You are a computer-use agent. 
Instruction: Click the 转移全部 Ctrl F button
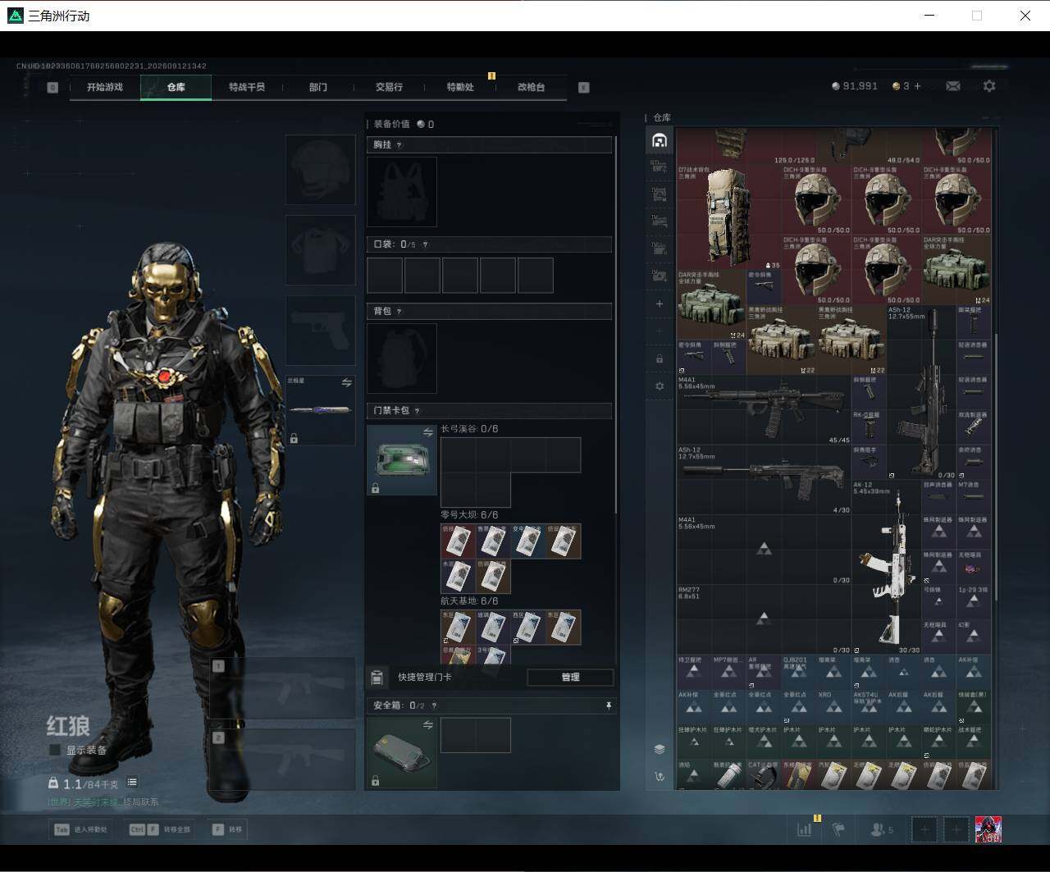(161, 829)
